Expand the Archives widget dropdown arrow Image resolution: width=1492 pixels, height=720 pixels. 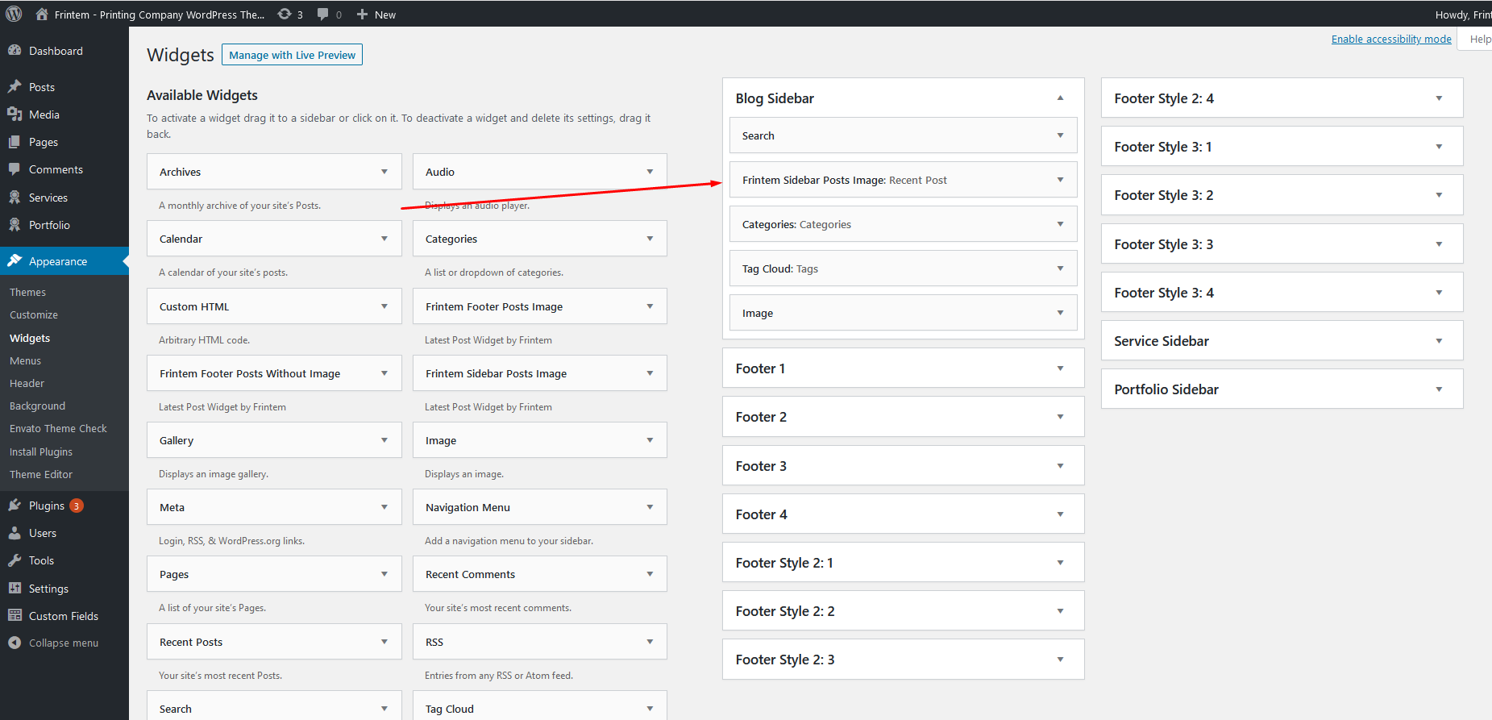coord(384,172)
